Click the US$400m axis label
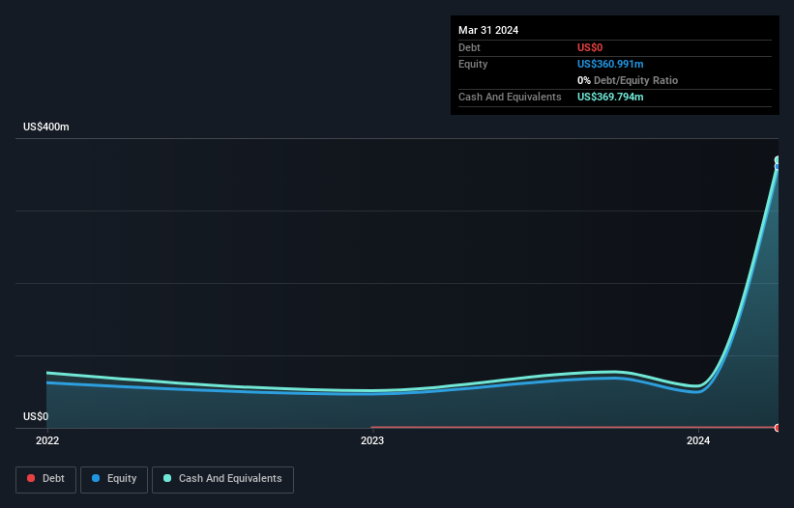 (x=46, y=127)
